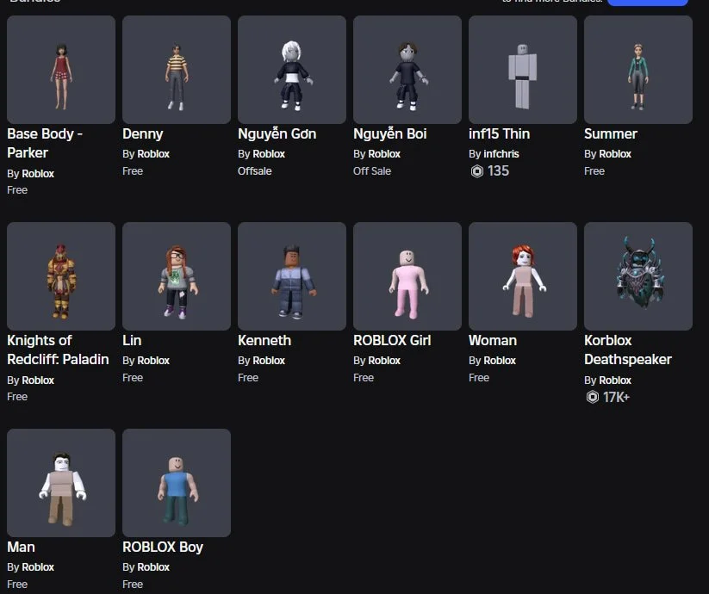The width and height of the screenshot is (709, 594).
Task: Open creator Roblox under Kenneth
Action: click(269, 361)
